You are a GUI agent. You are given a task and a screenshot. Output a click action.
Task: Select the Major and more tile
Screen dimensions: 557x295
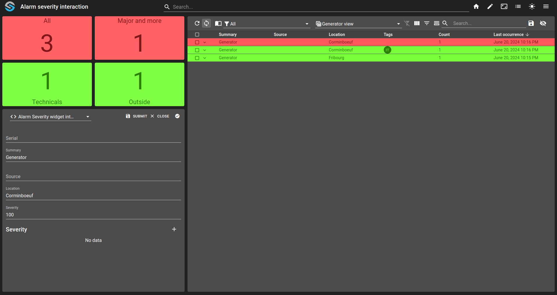[x=140, y=38]
